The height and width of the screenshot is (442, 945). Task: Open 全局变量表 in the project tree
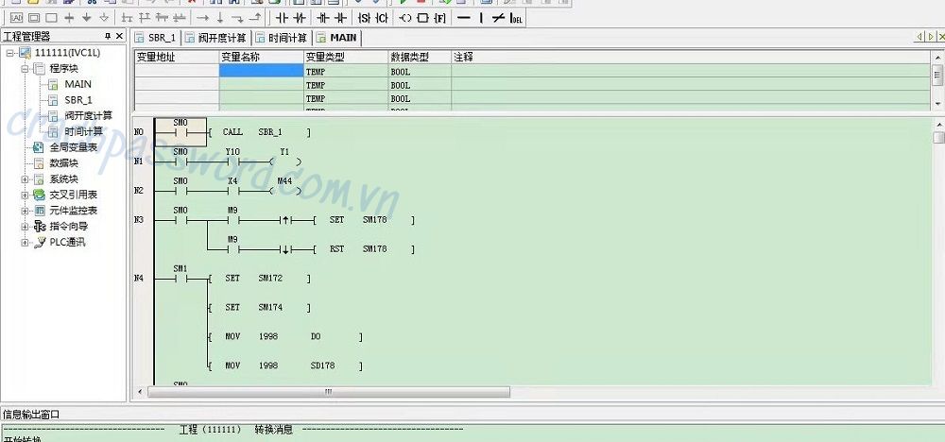[x=73, y=147]
